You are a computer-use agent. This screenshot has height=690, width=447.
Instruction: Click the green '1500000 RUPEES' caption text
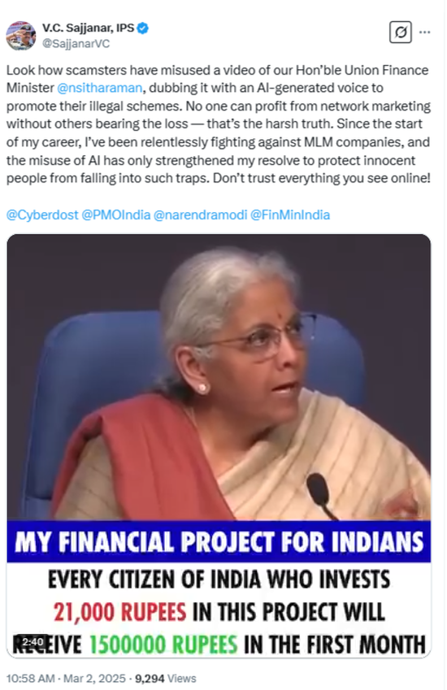163,644
